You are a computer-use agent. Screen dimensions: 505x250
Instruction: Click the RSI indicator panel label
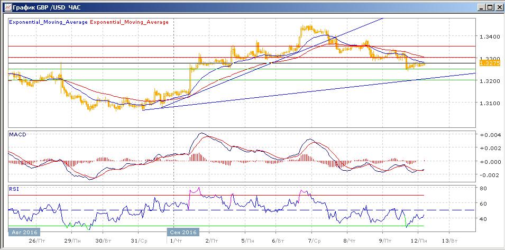14,189
